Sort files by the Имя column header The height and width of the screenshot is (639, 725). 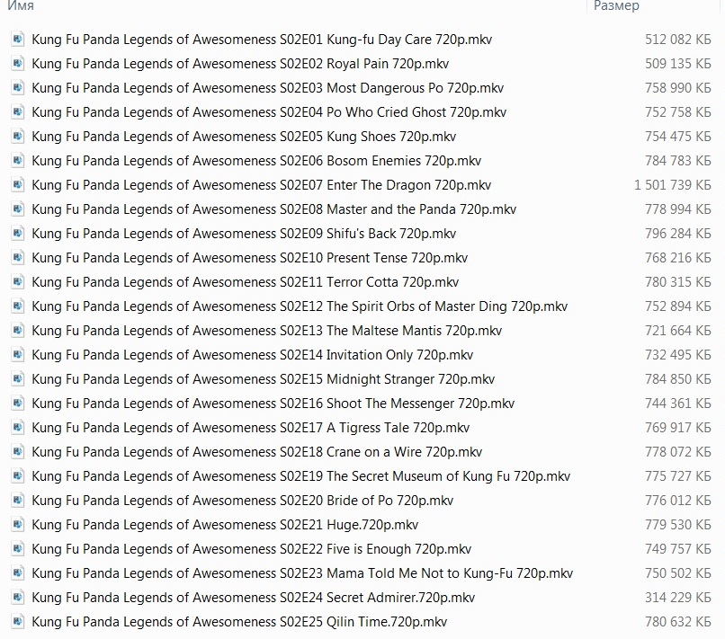tap(20, 6)
